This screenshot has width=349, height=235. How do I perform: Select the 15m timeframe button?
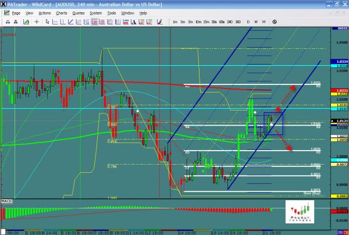tap(206, 22)
